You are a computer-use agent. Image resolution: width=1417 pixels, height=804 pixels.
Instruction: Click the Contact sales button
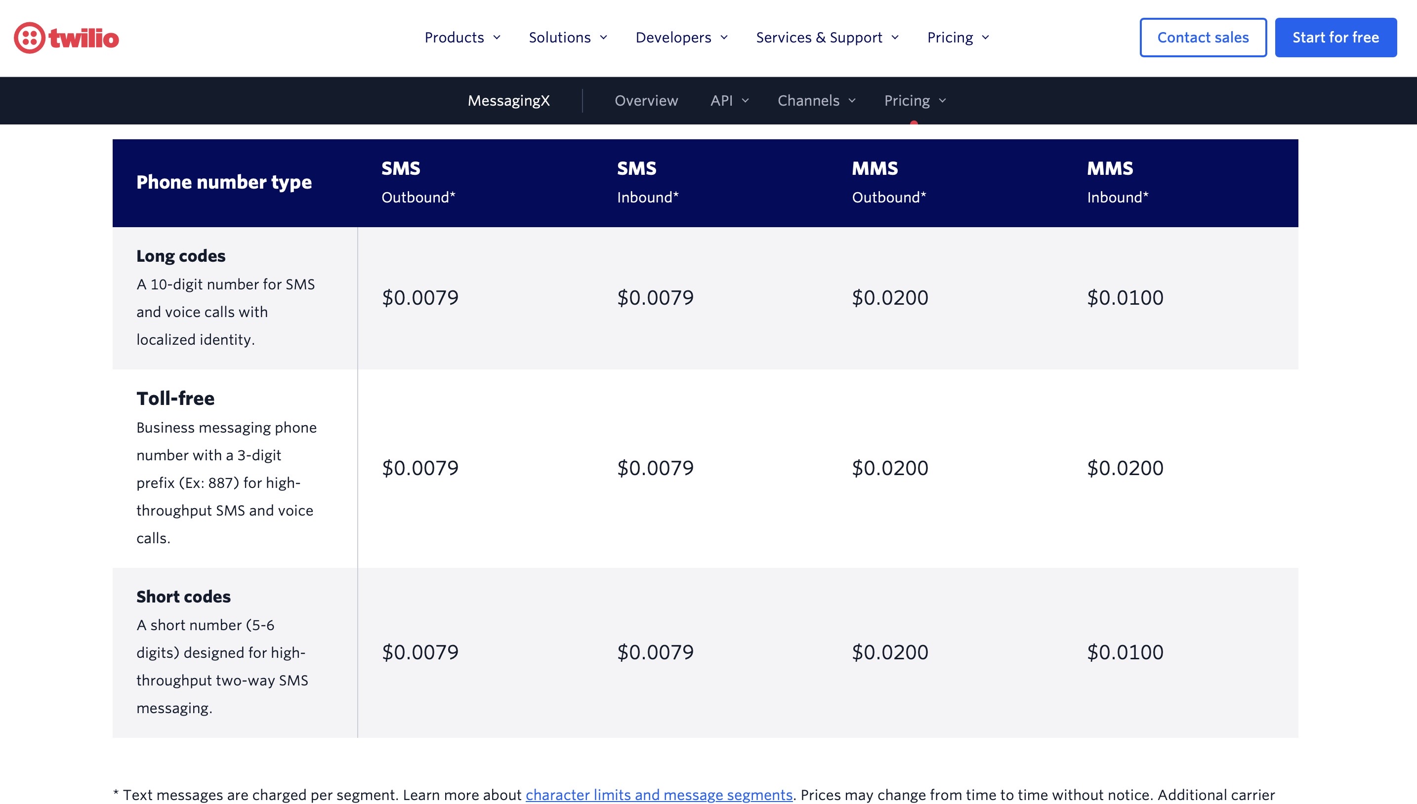tap(1203, 38)
